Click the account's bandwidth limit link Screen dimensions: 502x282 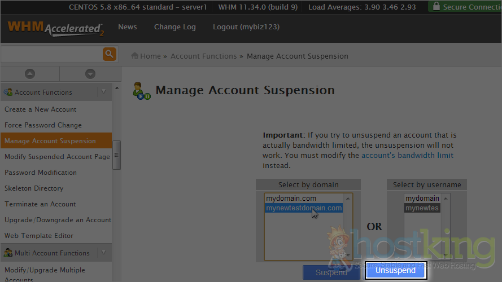point(407,156)
